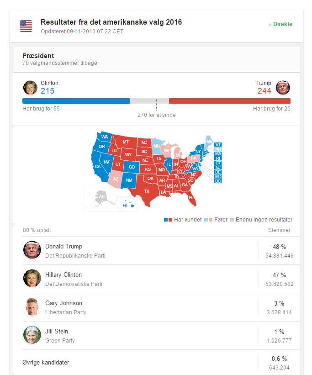Click the Florida state shape
Image resolution: width=312 pixels, height=375 pixels.
(191, 198)
